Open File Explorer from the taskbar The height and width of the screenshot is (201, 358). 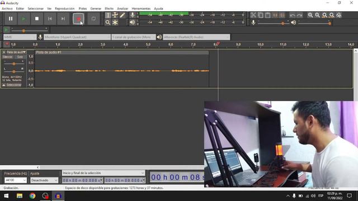click(20, 196)
